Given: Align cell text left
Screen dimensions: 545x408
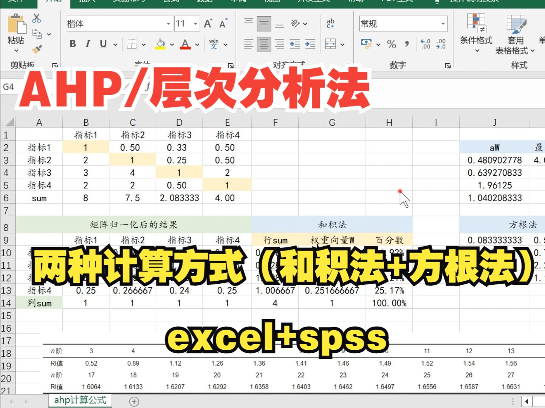Looking at the screenshot, I should tap(249, 44).
